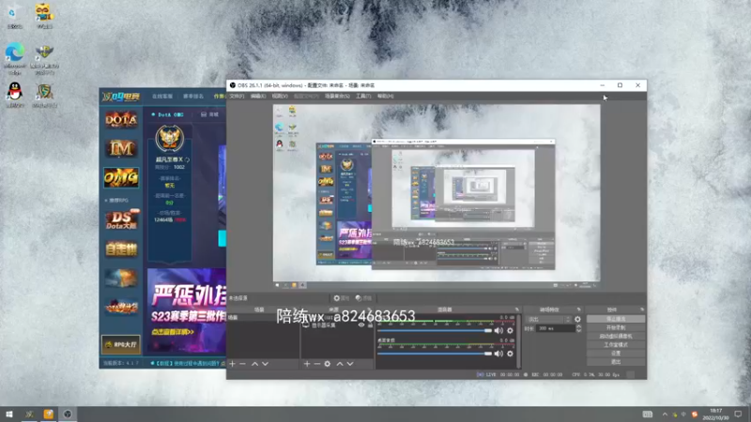Move the selected source down
Screen dimensions: 751x422
point(350,364)
